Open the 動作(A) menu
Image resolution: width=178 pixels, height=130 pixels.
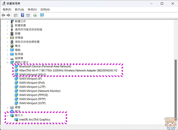[x=19, y=9]
